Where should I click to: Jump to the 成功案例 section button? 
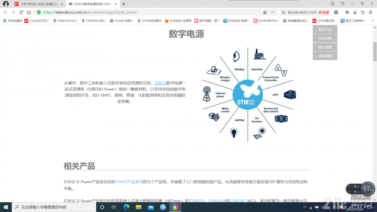[325, 56]
